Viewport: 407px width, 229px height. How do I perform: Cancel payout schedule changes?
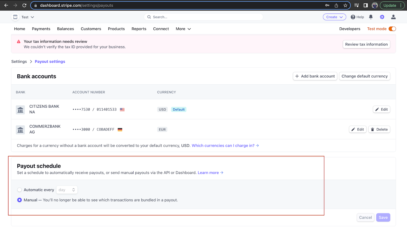coord(365,218)
